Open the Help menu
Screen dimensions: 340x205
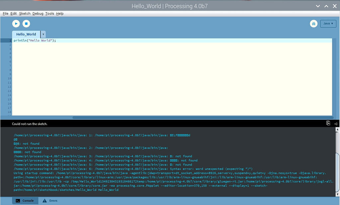point(60,13)
